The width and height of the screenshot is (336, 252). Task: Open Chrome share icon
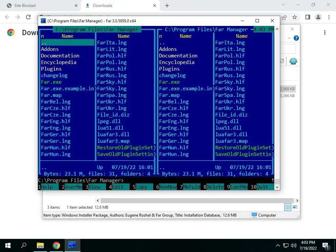pos(284,17)
